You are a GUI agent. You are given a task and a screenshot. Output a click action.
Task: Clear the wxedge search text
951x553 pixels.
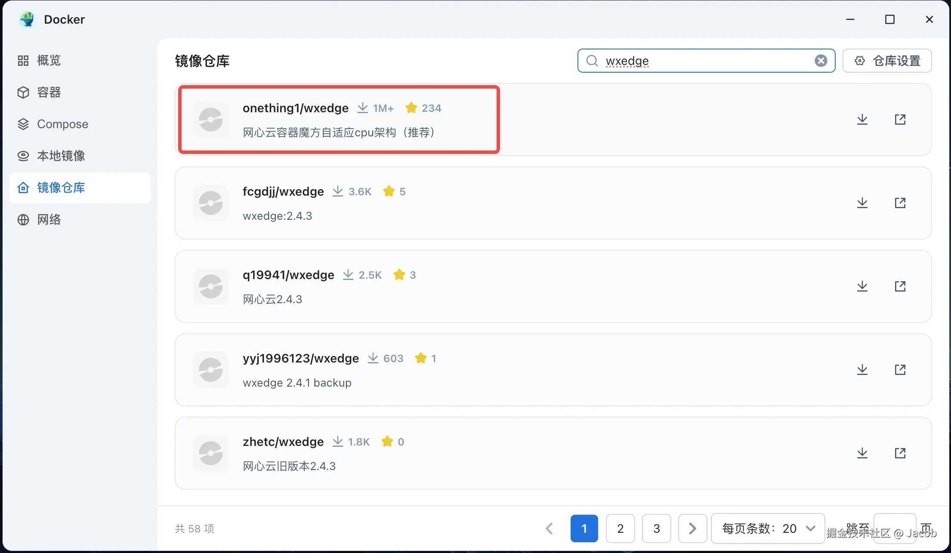point(821,61)
